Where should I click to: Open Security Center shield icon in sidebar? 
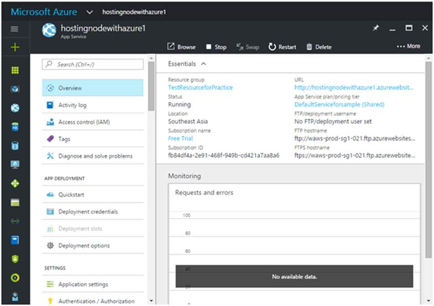[15, 258]
